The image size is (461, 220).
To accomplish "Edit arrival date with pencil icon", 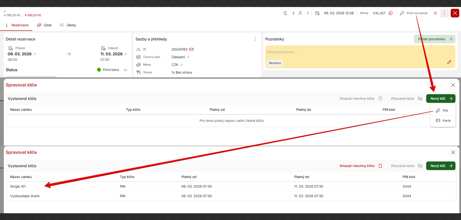I will click(x=35, y=54).
